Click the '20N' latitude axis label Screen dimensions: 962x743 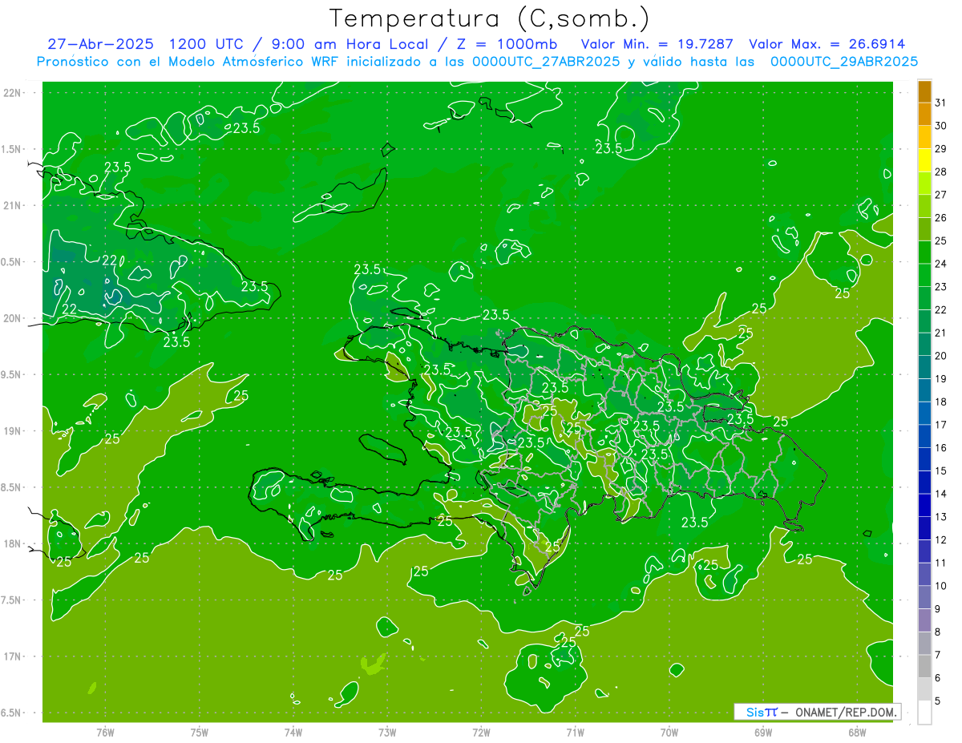12,318
